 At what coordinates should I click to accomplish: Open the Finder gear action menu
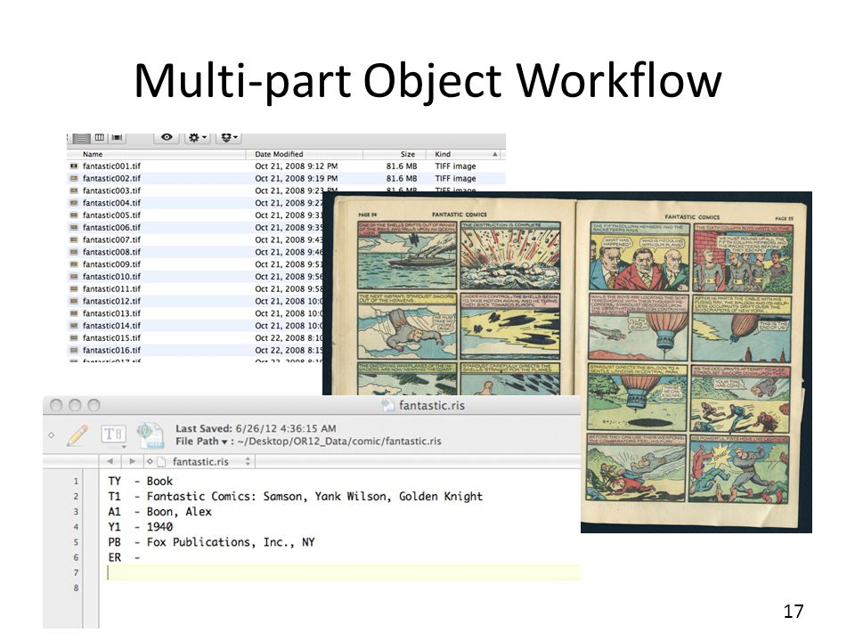click(x=197, y=137)
